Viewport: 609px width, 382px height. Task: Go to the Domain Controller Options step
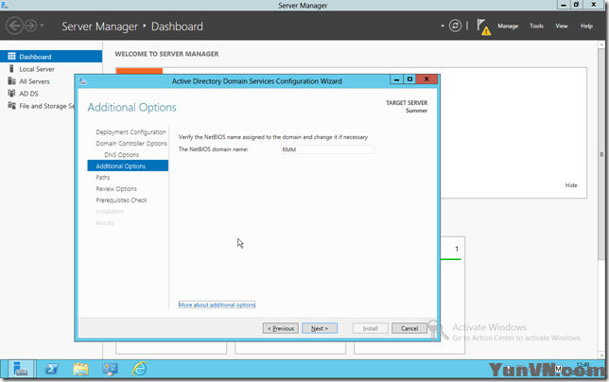(x=131, y=144)
